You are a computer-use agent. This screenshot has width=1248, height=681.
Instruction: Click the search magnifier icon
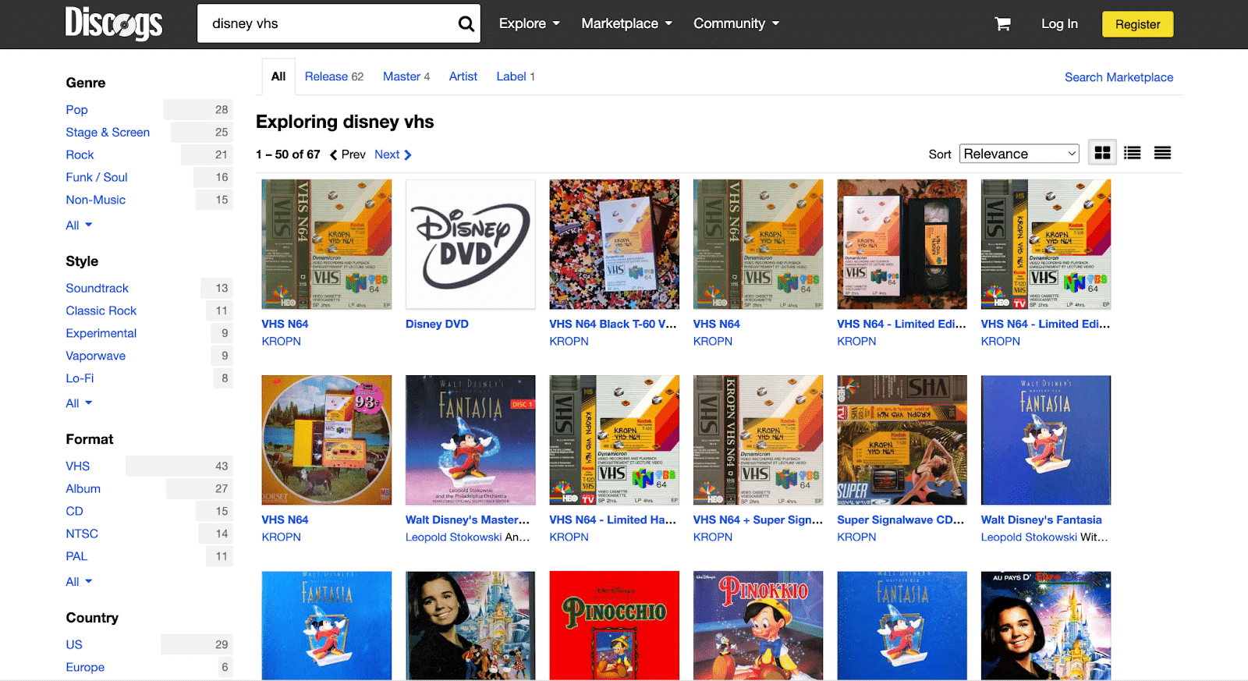click(x=466, y=24)
